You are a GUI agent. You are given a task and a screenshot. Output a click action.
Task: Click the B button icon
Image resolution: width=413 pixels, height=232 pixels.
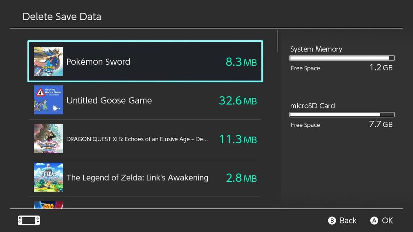332,221
